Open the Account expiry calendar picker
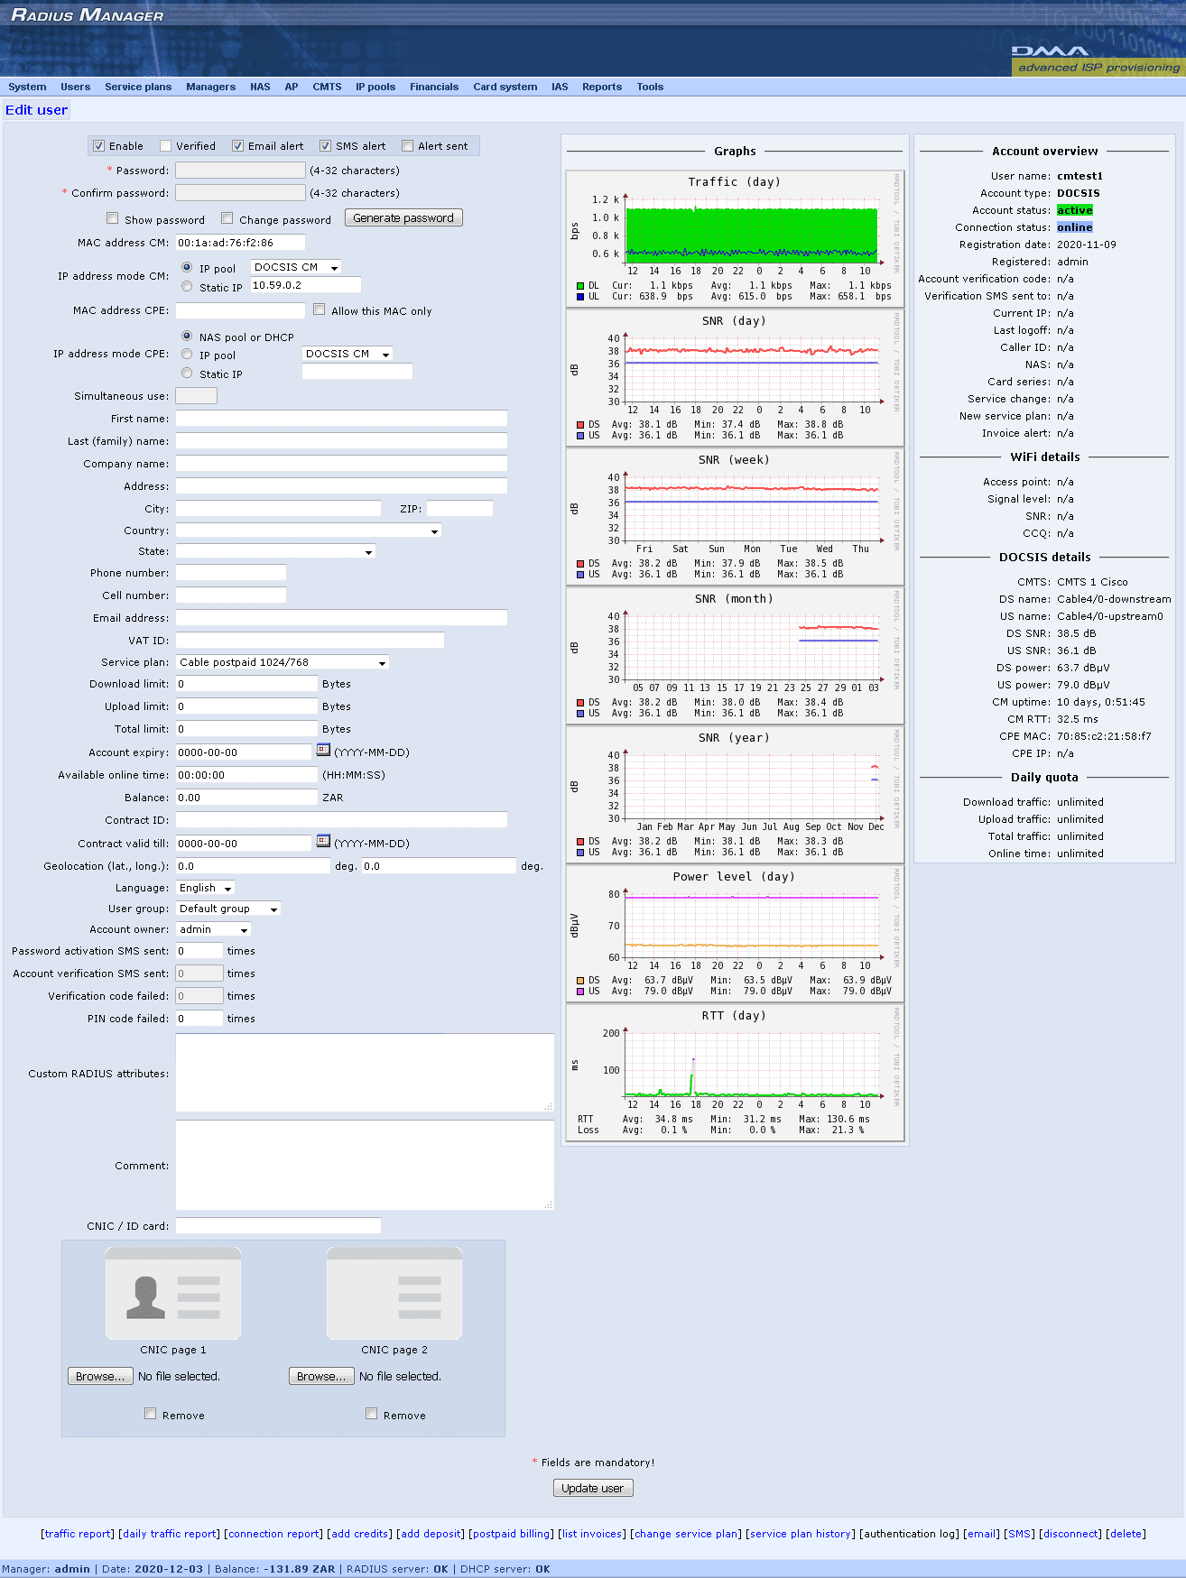 click(323, 750)
